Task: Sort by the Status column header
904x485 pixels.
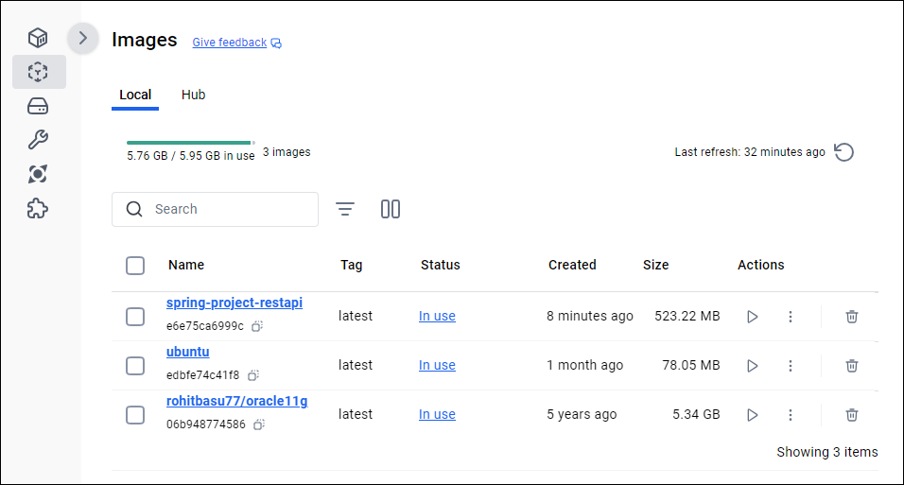Action: click(x=441, y=265)
